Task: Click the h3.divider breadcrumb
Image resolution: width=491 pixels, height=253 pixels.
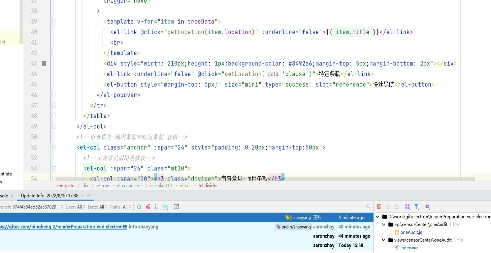Action: click(208, 185)
